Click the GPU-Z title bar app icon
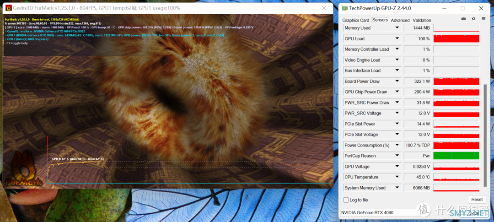Viewport: 494px width, 222px height. point(345,8)
